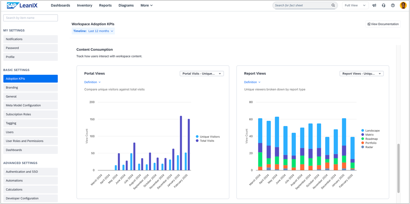Click the Roadmap green legend swatch
Image resolution: width=410 pixels, height=204 pixels.
pyautogui.click(x=363, y=139)
